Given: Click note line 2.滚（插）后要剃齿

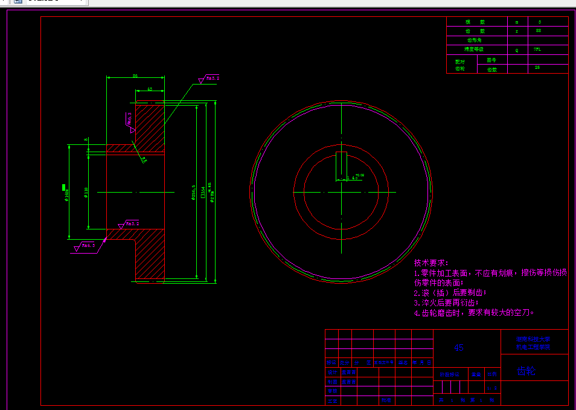Looking at the screenshot, I should [x=450, y=293].
